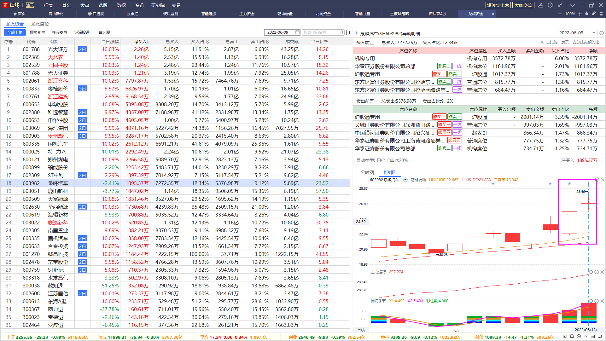Image resolution: width=606 pixels, height=341 pixels.
Task: Click the search magnifier icon
Action: click(341, 32)
